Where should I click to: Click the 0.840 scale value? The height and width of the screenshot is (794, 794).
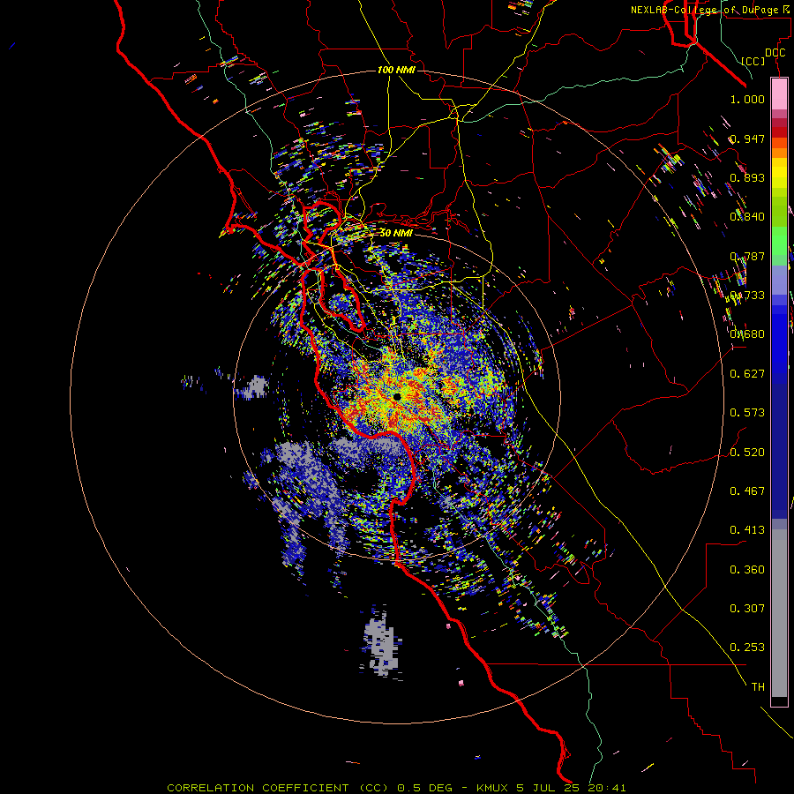pos(747,217)
